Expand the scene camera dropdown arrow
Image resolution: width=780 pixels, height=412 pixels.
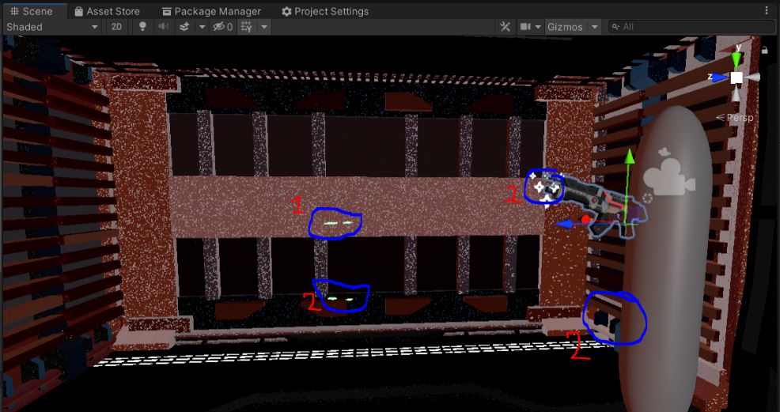click(538, 27)
